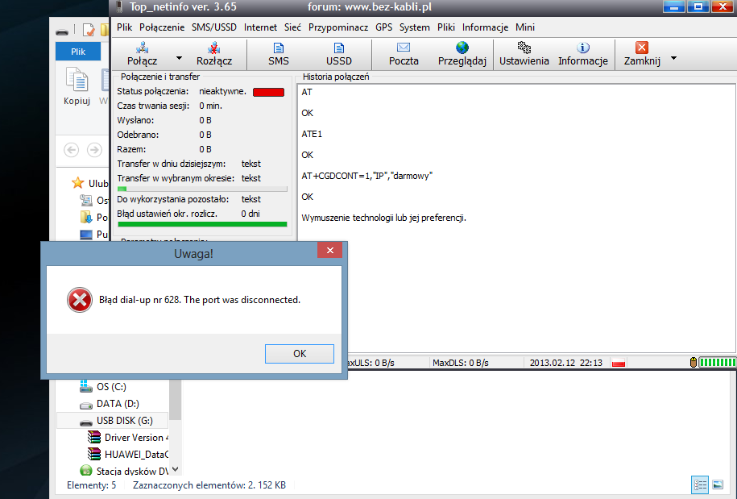This screenshot has width=737, height=499.
Task: Click the Przeglądaj browser globe icon
Action: click(462, 48)
